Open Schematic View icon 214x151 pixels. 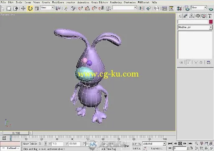point(171,8)
